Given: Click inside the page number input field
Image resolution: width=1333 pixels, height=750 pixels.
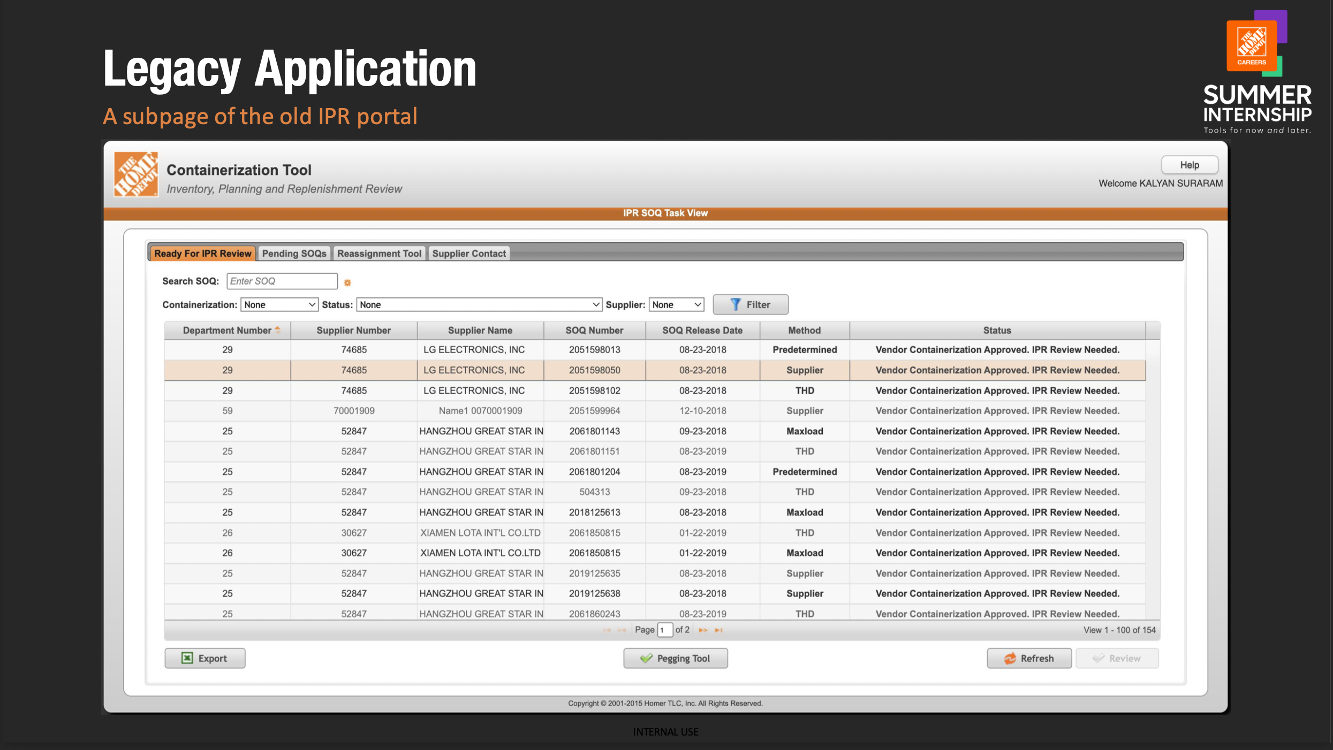Looking at the screenshot, I should (x=664, y=630).
